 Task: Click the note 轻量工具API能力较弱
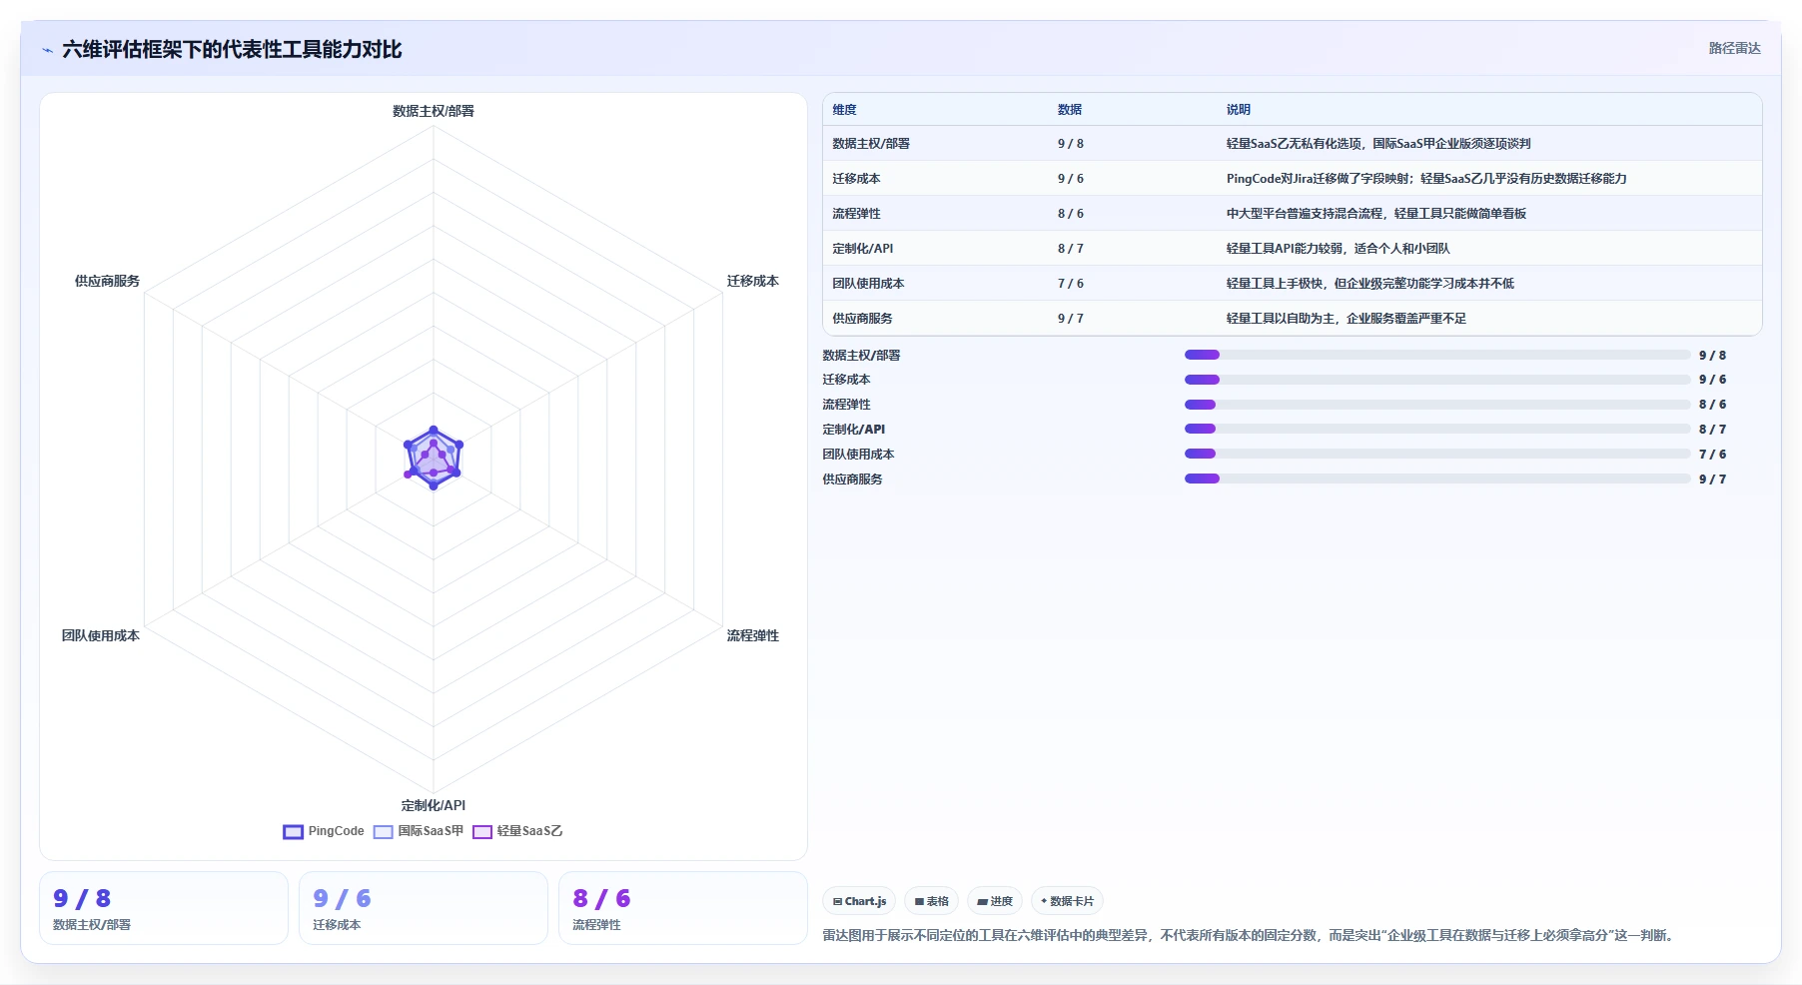click(1339, 249)
